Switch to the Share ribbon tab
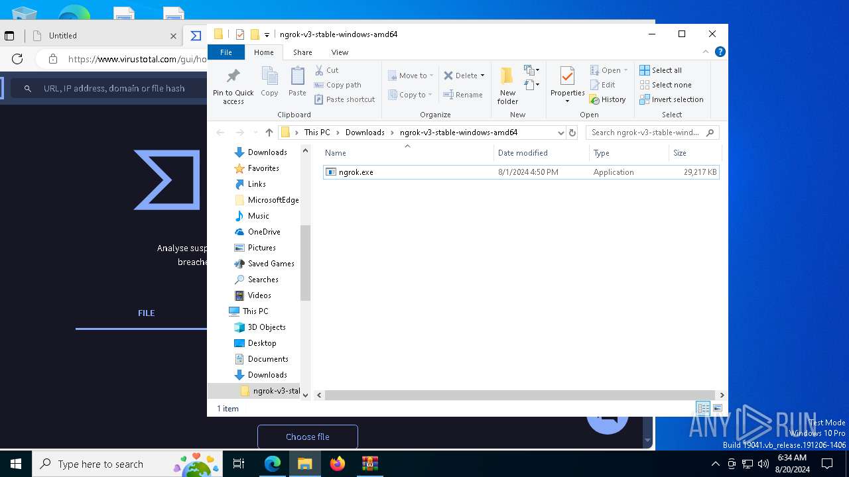849x477 pixels. (x=302, y=52)
